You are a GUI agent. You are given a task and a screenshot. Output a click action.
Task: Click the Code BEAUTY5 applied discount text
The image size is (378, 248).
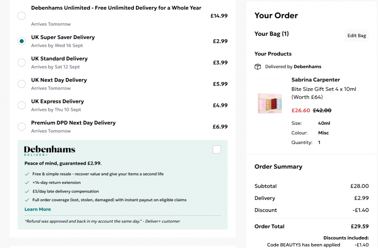point(304,245)
